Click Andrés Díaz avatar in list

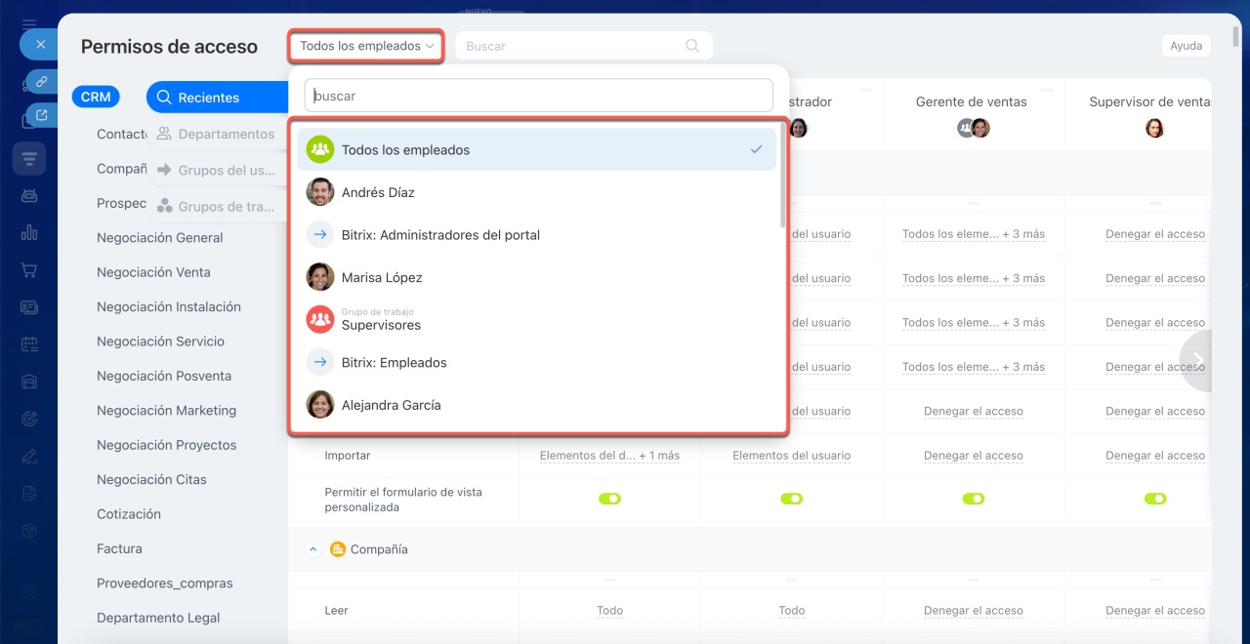[x=320, y=192]
